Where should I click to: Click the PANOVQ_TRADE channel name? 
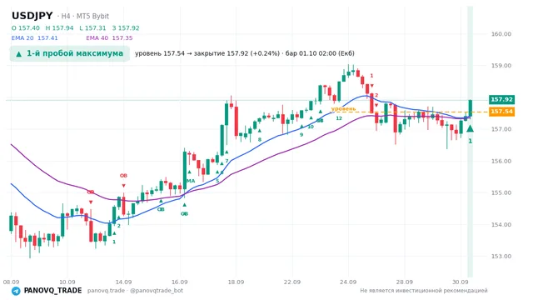coord(52,291)
